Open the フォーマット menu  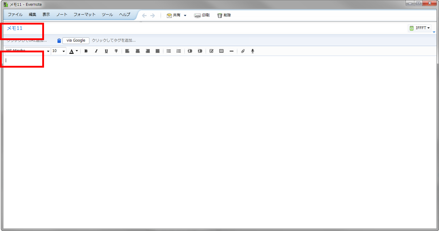84,14
